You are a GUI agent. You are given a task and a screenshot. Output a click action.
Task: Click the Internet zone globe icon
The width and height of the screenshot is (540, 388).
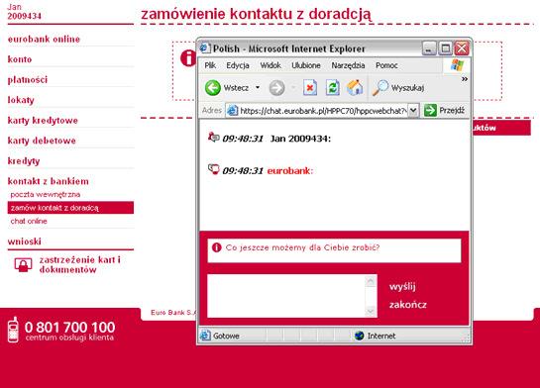[360, 336]
